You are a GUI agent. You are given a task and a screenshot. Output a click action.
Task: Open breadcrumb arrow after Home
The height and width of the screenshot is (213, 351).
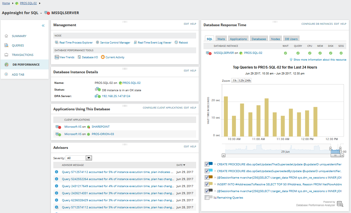click(13, 3)
